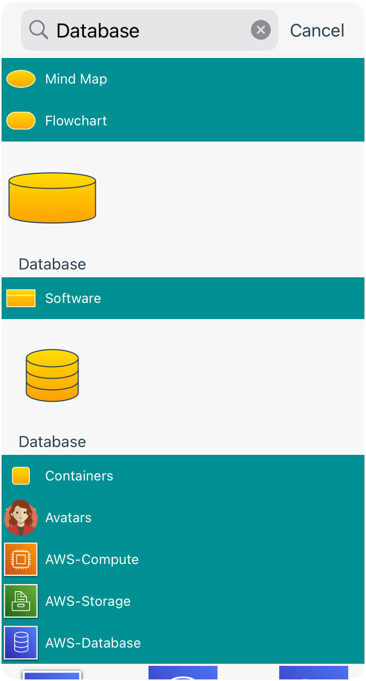Choose the single-cylinder Database flowchart shape
366x681 pixels.
(x=52, y=198)
